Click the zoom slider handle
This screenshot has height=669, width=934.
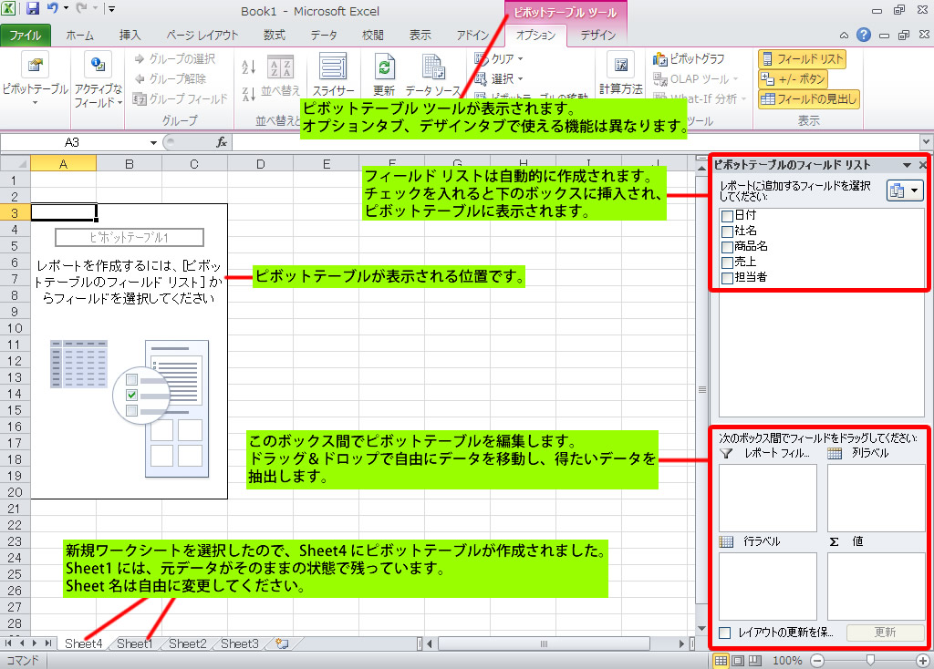[871, 660]
